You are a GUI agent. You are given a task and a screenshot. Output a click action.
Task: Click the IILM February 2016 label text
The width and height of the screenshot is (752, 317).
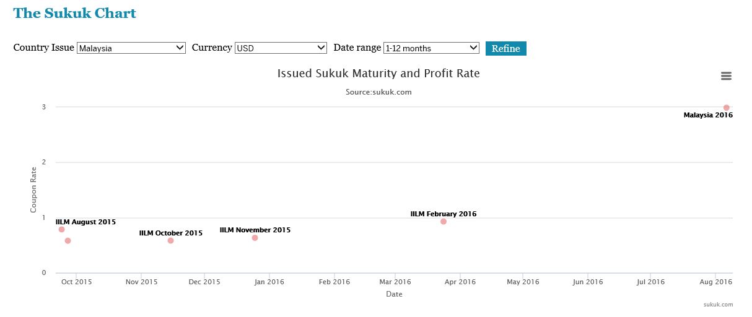tap(444, 214)
